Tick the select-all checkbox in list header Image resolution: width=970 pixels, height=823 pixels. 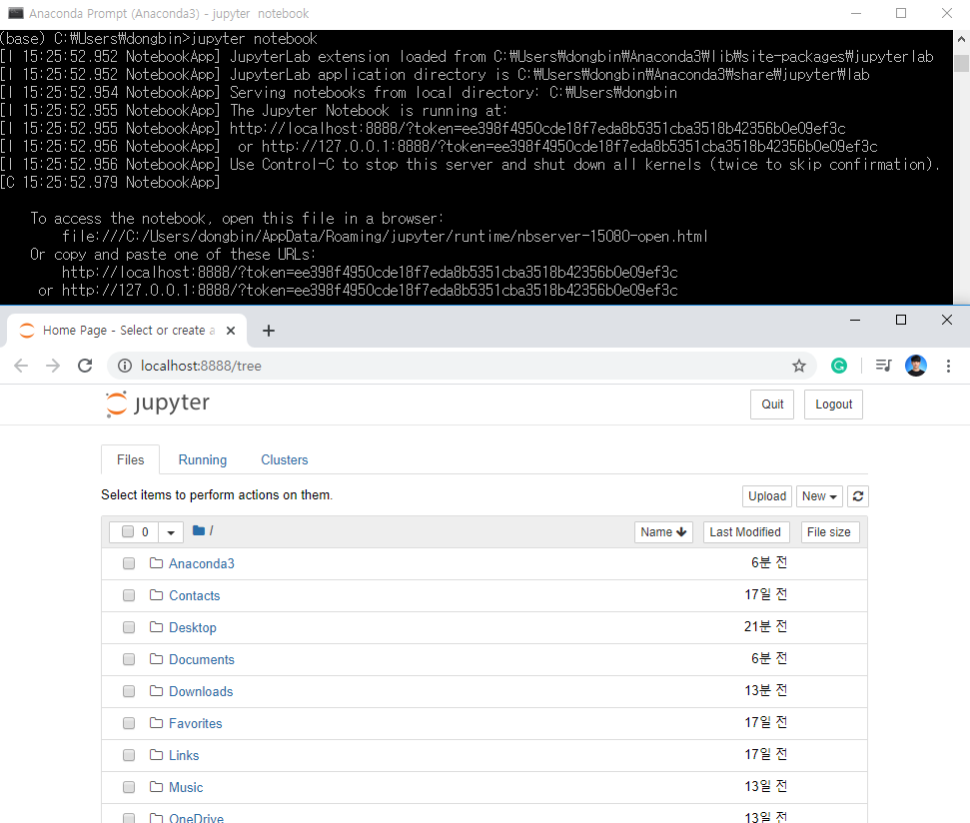coord(128,531)
